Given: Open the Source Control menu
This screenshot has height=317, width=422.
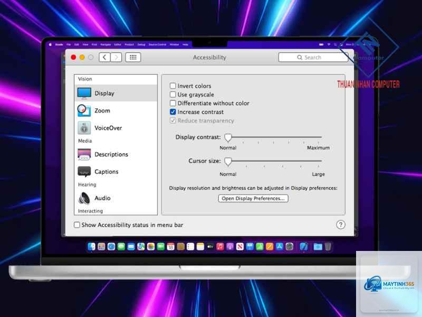Looking at the screenshot, I should point(157,44).
